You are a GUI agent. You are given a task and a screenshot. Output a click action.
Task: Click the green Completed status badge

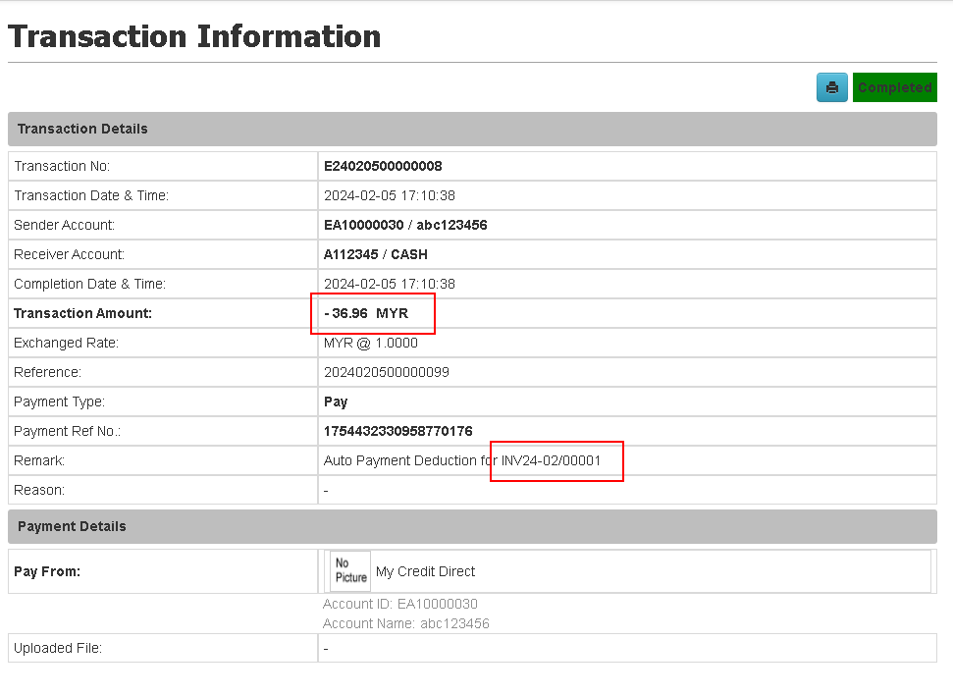click(x=894, y=87)
